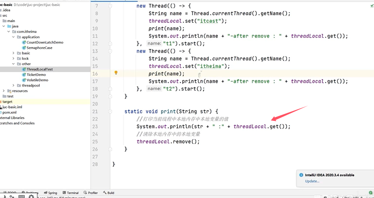Click the main folder icon

click(5, 21)
